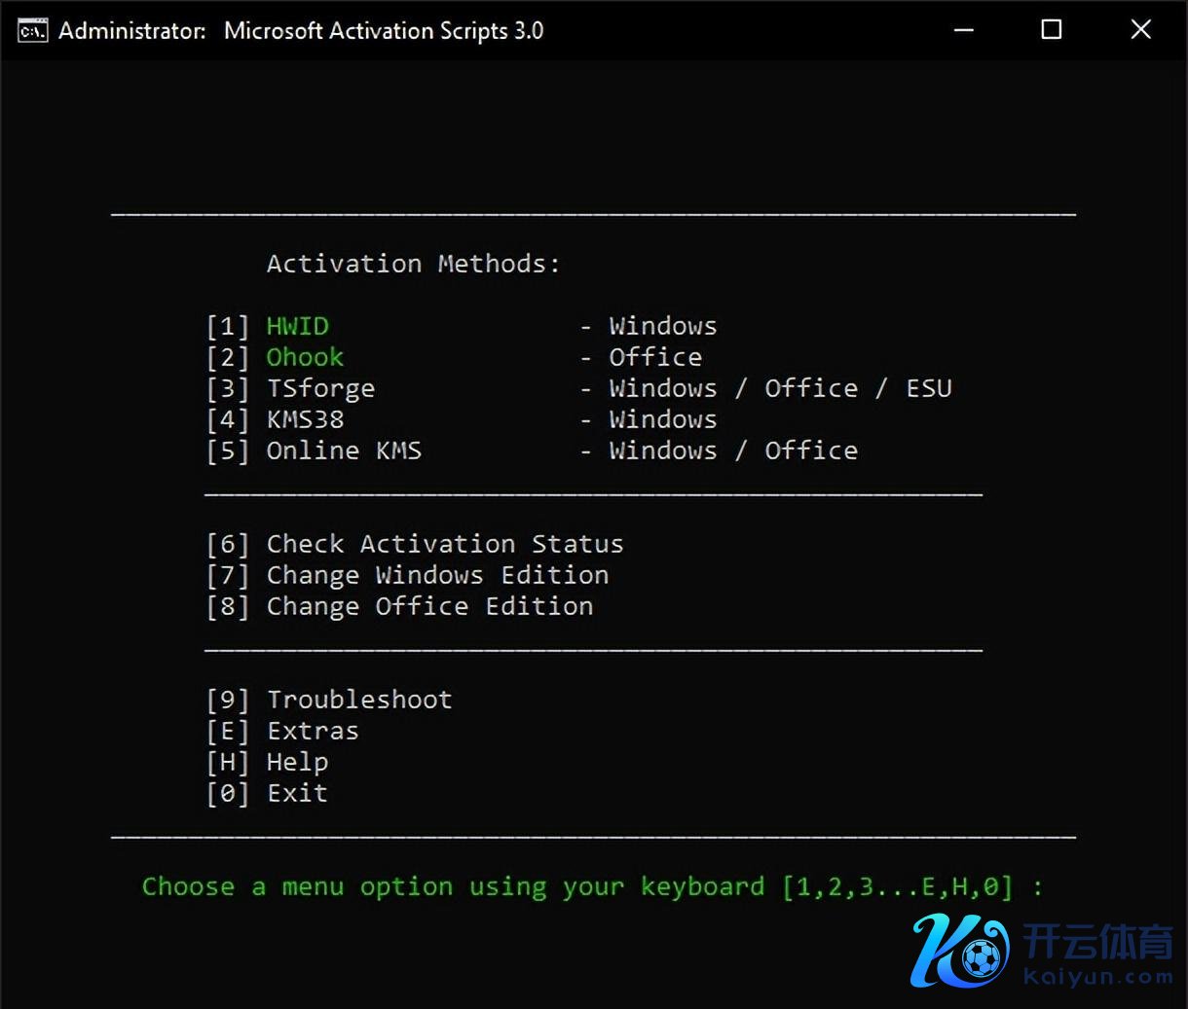Open Check Activation Status option
1188x1009 pixels.
[444, 544]
